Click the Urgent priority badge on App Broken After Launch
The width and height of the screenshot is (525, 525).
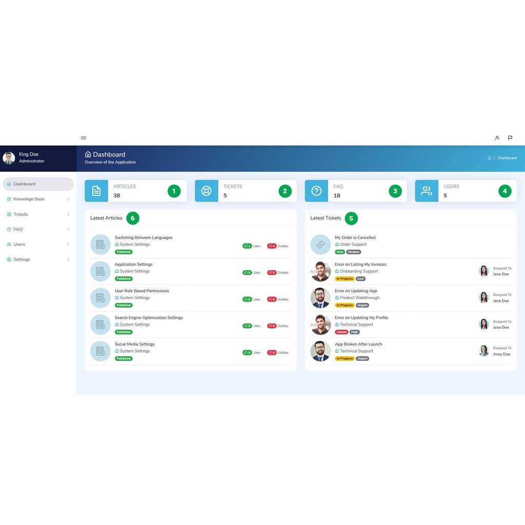[362, 358]
